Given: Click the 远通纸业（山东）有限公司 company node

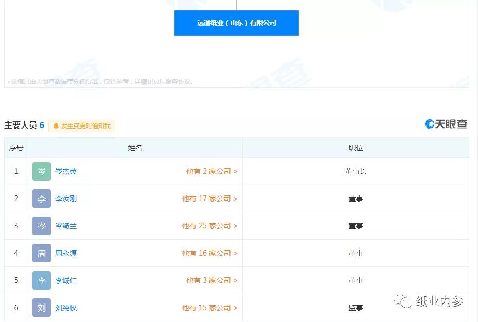Looking at the screenshot, I should pyautogui.click(x=237, y=23).
